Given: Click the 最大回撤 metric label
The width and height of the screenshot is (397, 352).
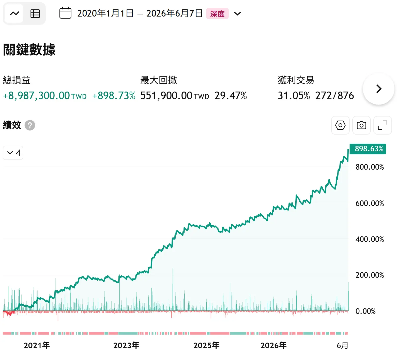Looking at the screenshot, I should (x=159, y=80).
